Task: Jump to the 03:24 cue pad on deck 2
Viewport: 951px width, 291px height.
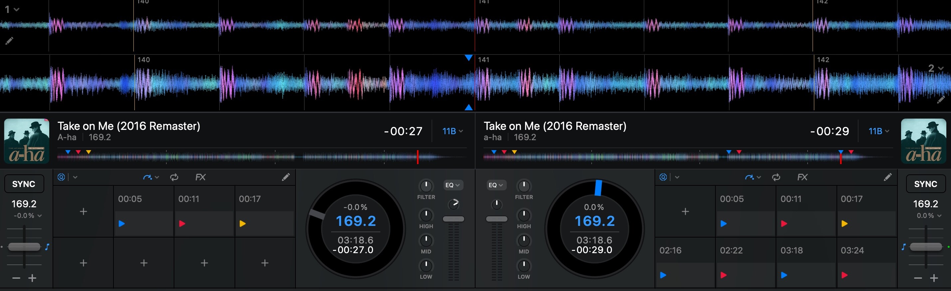Action: [866, 263]
